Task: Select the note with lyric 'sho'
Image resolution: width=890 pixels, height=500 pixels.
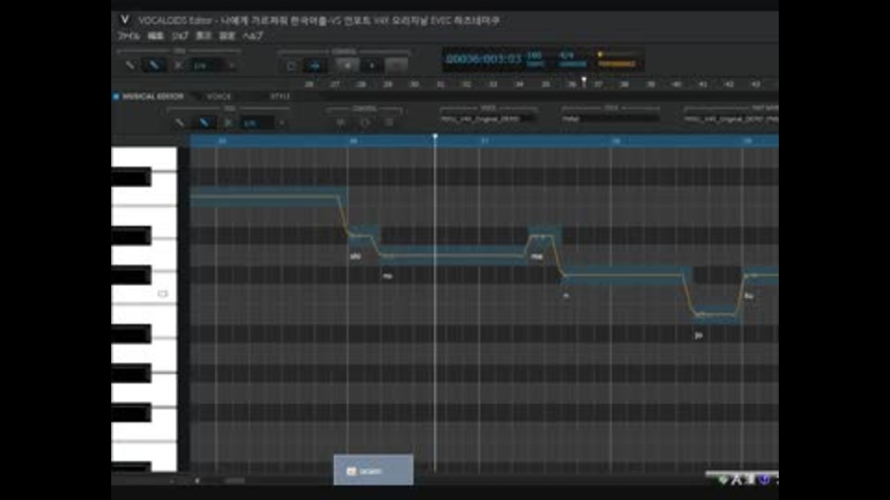Action: tap(363, 236)
